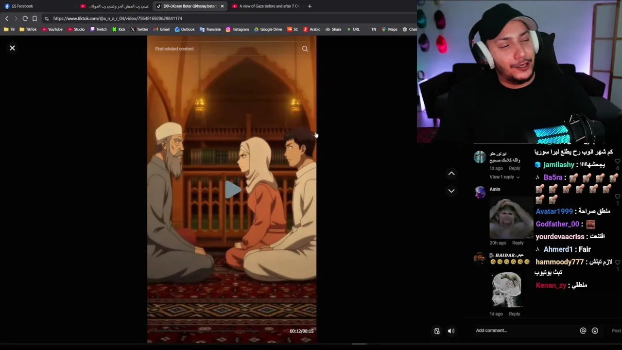The image size is (622, 350).
Task: Open the Instagram bookmark
Action: [x=237, y=29]
